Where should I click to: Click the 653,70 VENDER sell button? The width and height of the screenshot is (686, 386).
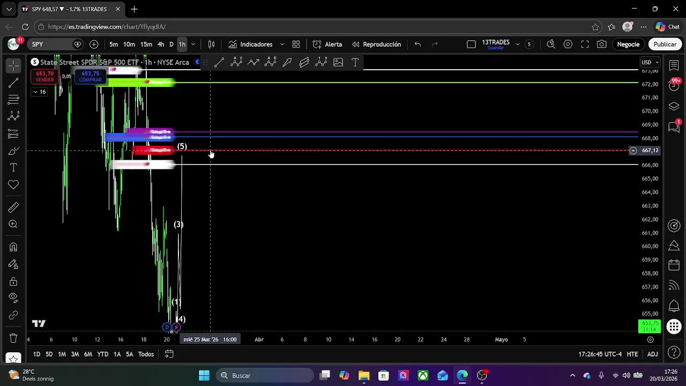[x=45, y=77]
